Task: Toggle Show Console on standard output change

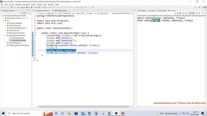Action: (x=191, y=13)
